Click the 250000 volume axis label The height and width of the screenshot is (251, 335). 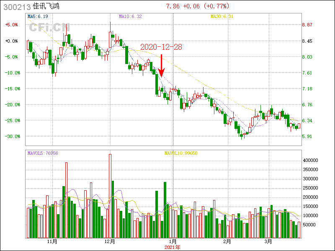tap(310, 188)
